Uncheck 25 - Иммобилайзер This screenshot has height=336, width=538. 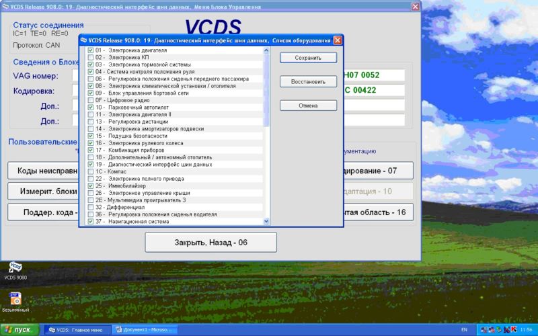pos(91,186)
